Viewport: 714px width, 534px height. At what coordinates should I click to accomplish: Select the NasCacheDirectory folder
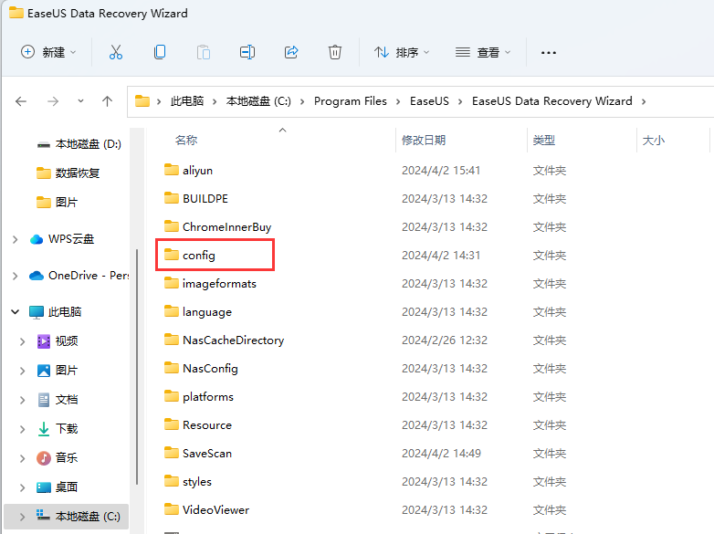tap(233, 340)
